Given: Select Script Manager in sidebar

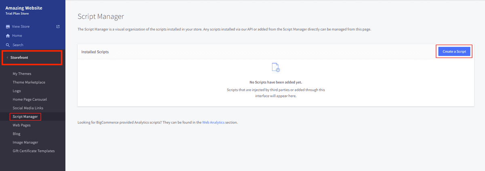Looking at the screenshot, I should click(25, 117).
